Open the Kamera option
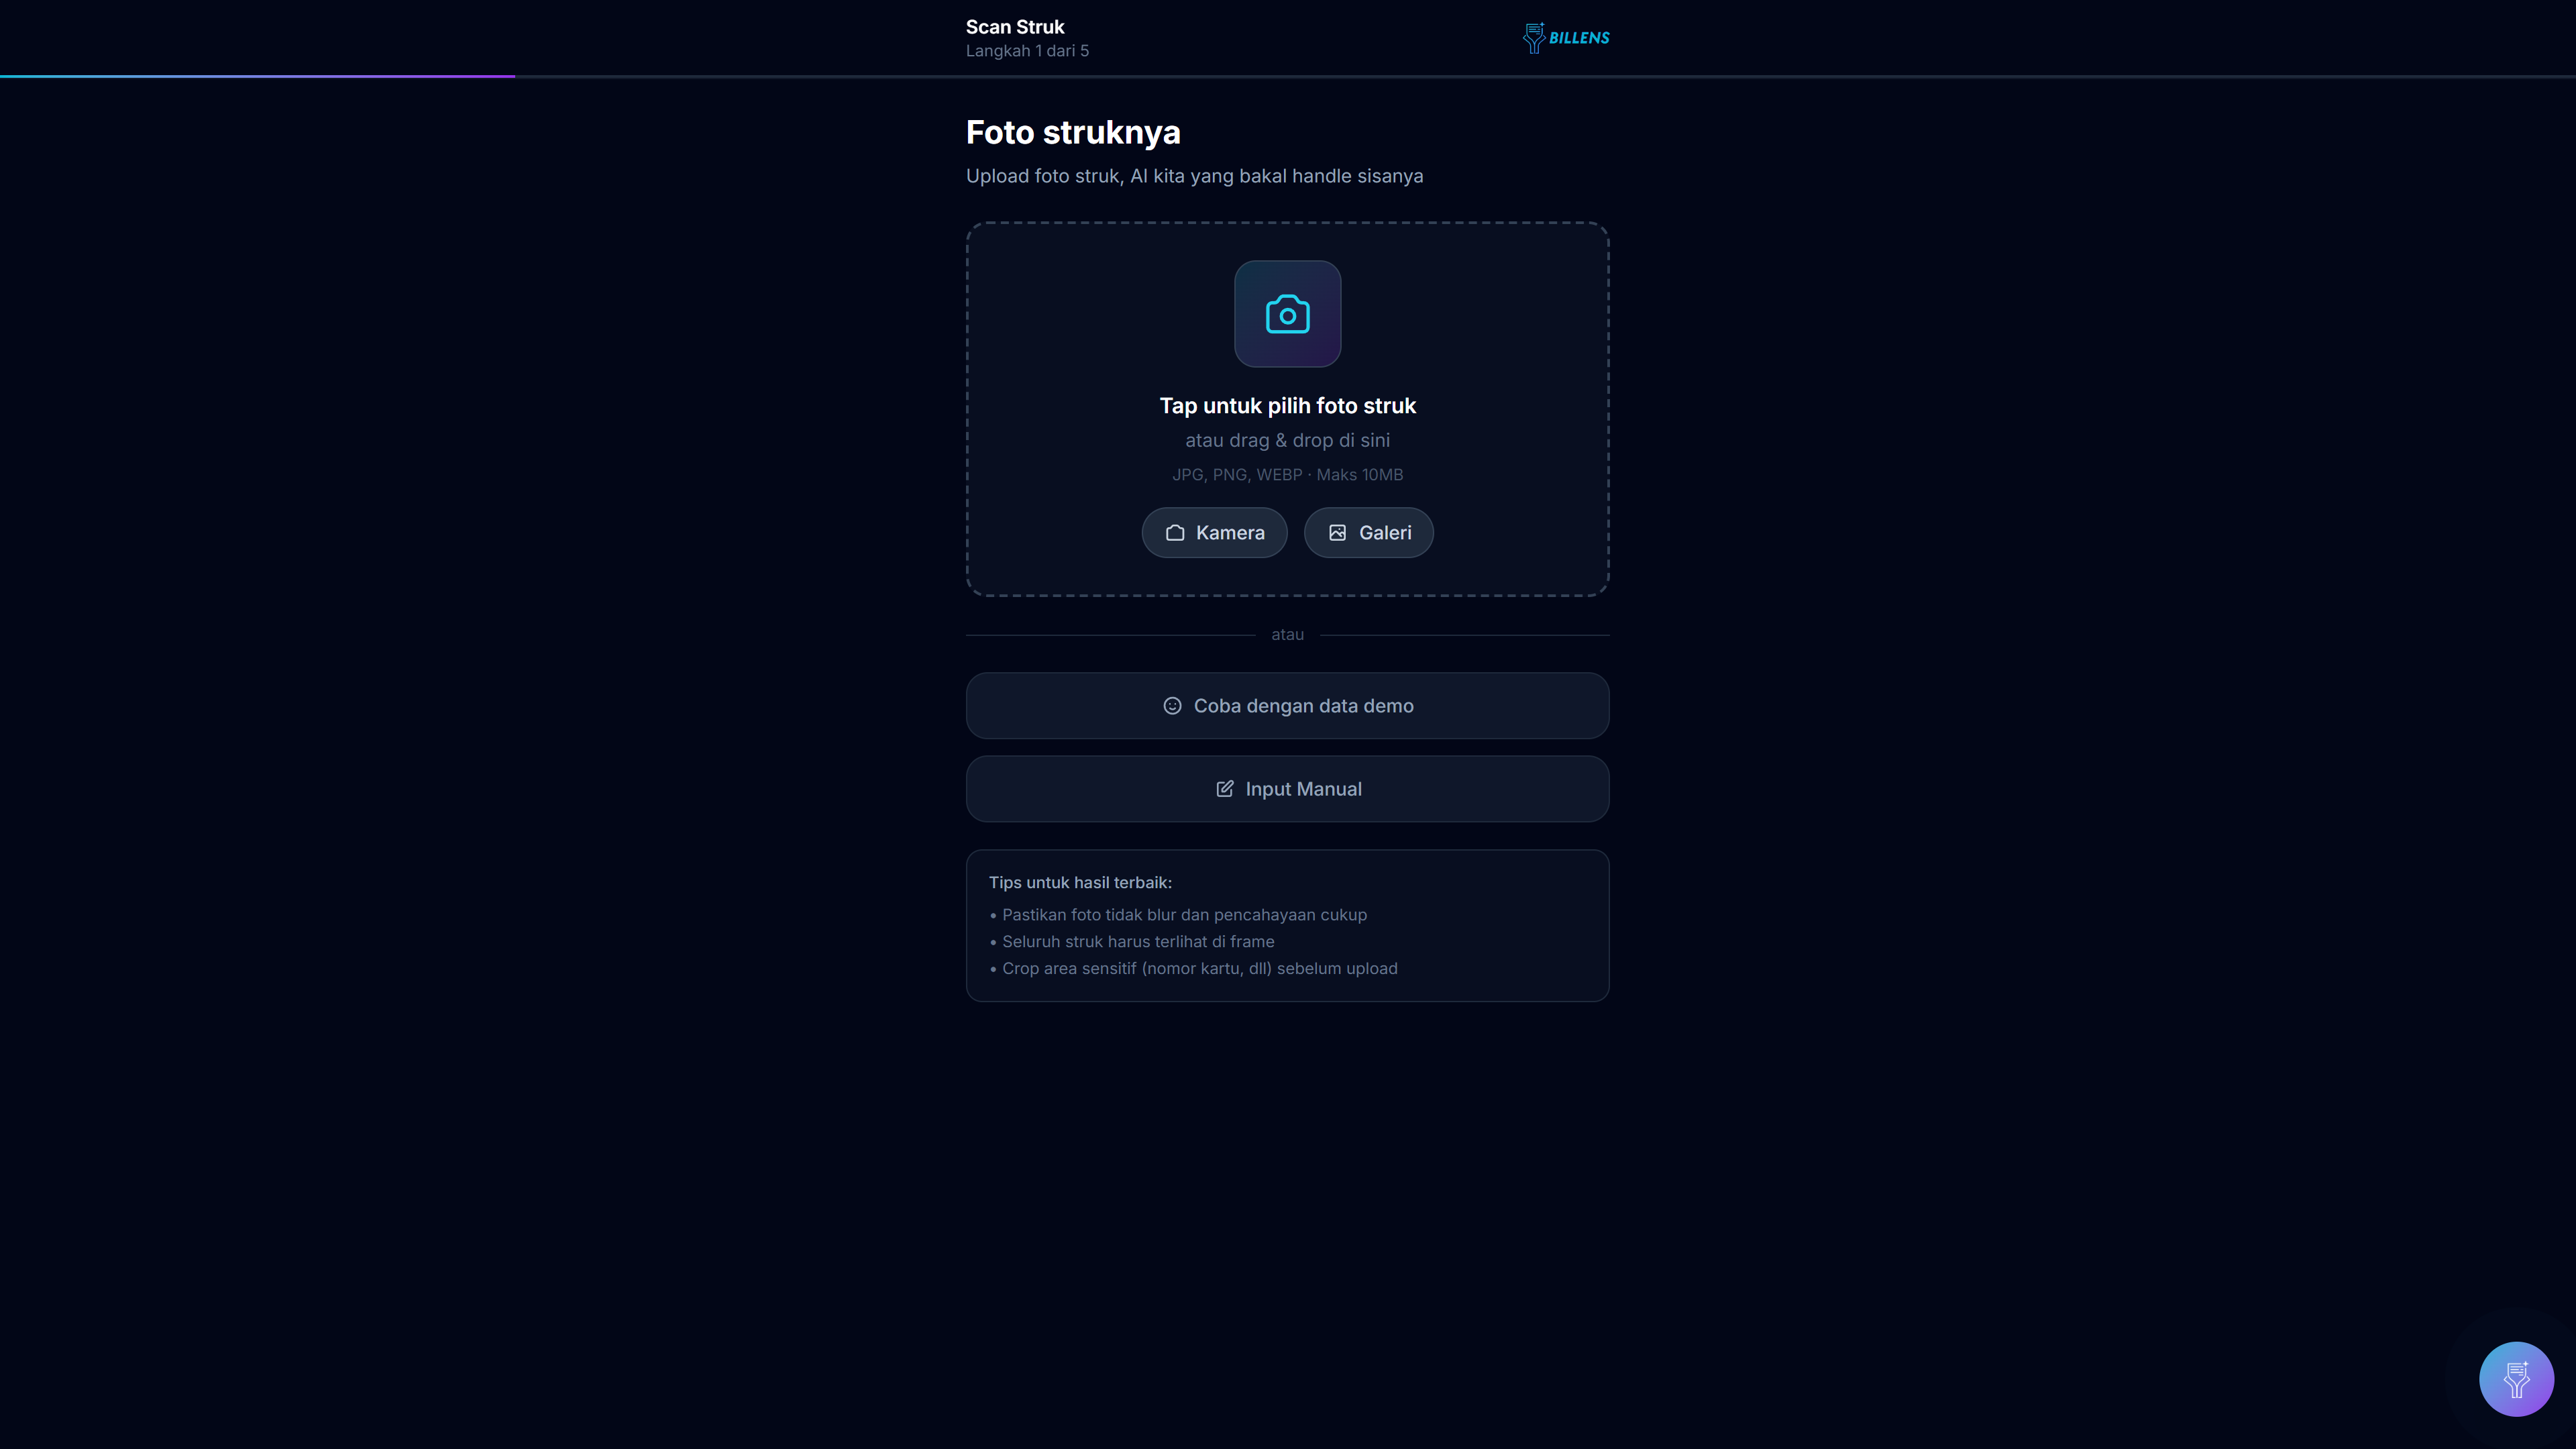The width and height of the screenshot is (2576, 1449). coord(1214,533)
